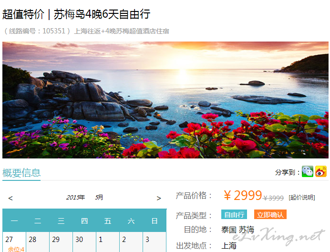Click the 2015年 year label
This screenshot has width=330, height=252.
pyautogui.click(x=75, y=198)
